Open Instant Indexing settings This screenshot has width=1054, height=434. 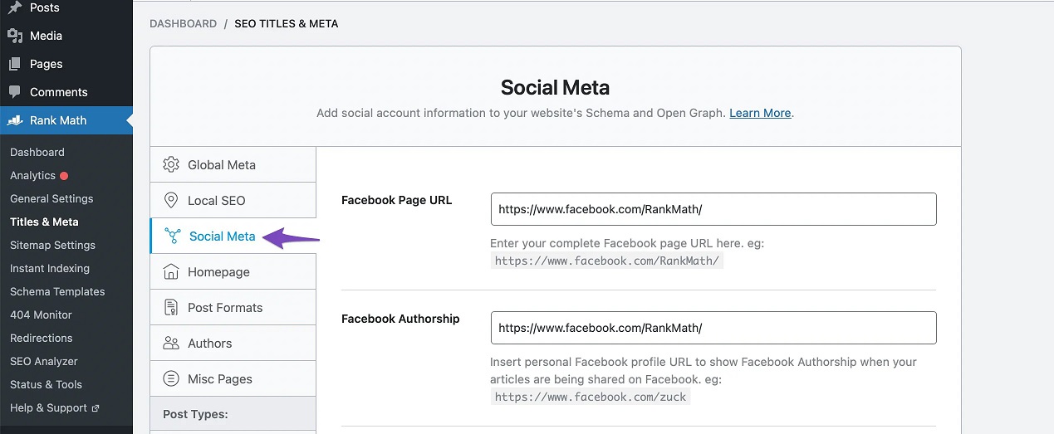(50, 268)
